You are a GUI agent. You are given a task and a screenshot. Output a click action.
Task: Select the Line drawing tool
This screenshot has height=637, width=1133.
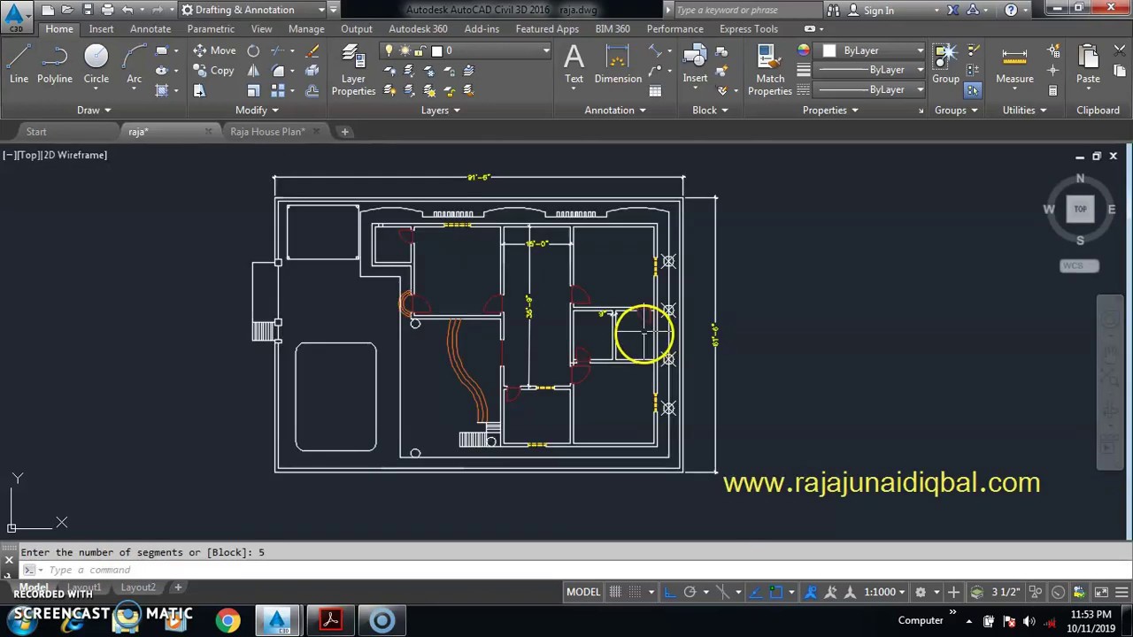pos(19,65)
